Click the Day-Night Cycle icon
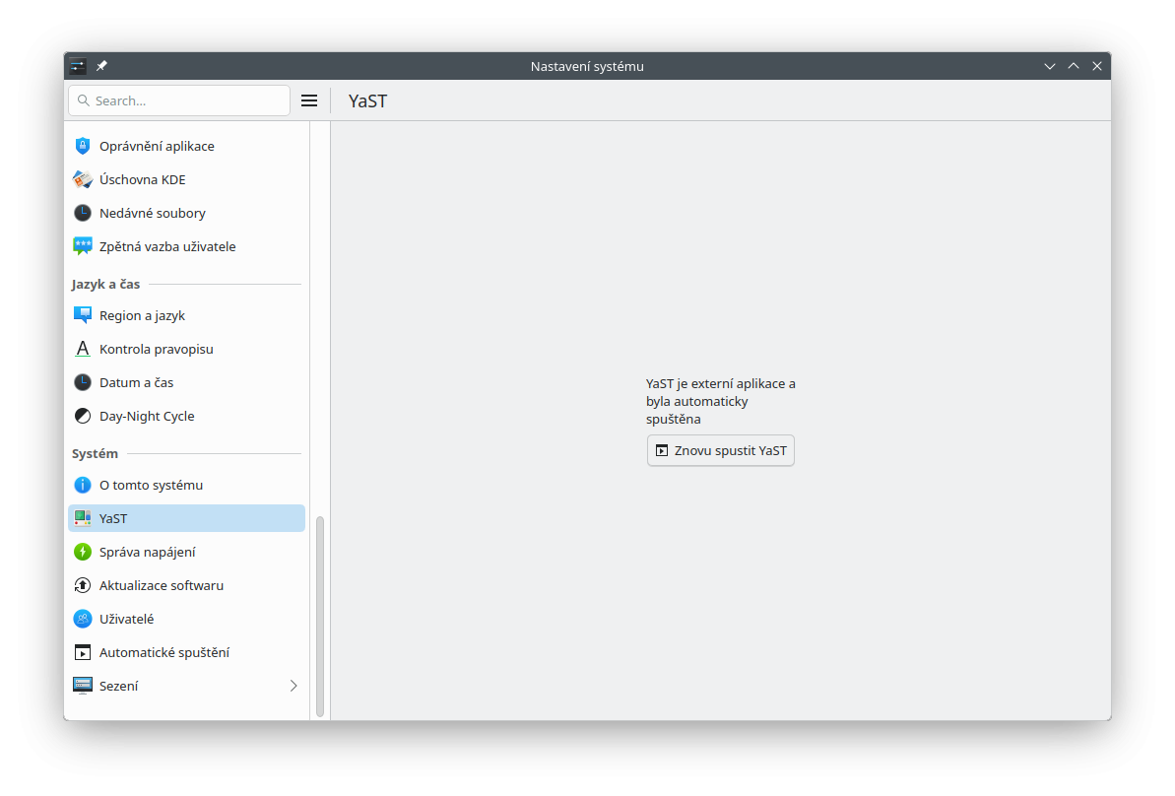1175x796 pixels. click(83, 416)
